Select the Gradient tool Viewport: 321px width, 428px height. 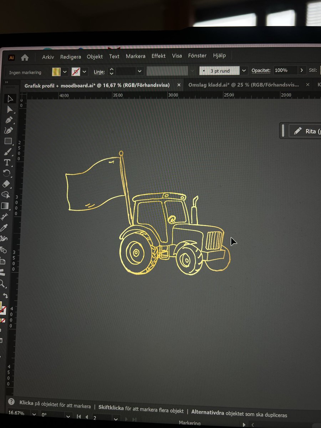5,205
